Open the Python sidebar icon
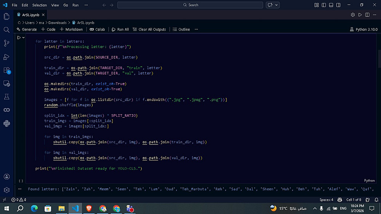381x214 pixels. (6, 123)
